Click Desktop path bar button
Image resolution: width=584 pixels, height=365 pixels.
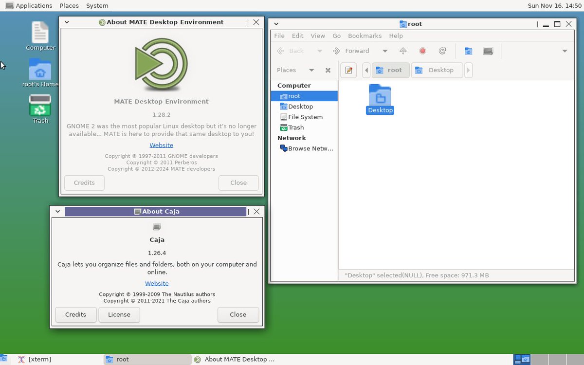point(437,70)
